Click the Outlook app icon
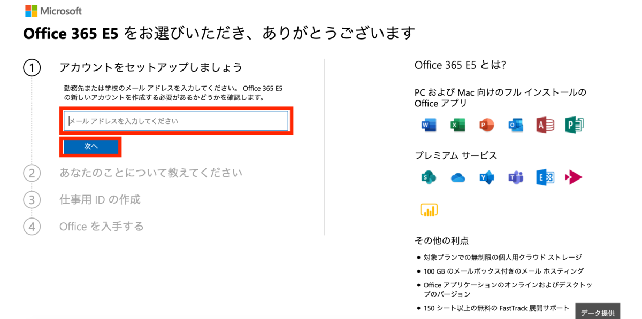This screenshot has height=319, width=642. [515, 125]
